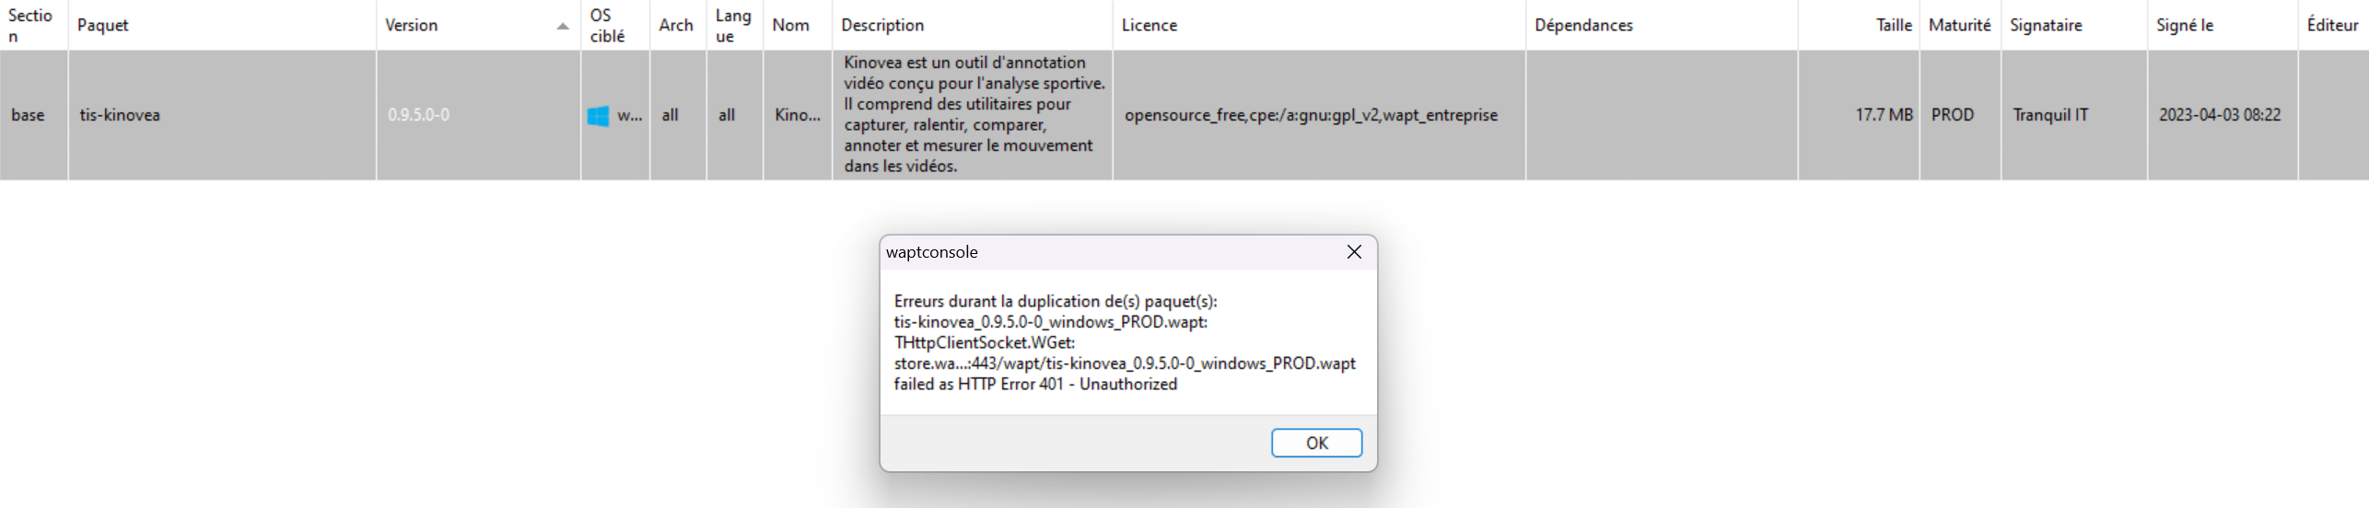2369x508 pixels.
Task: Click the Licence column header
Action: [1318, 25]
